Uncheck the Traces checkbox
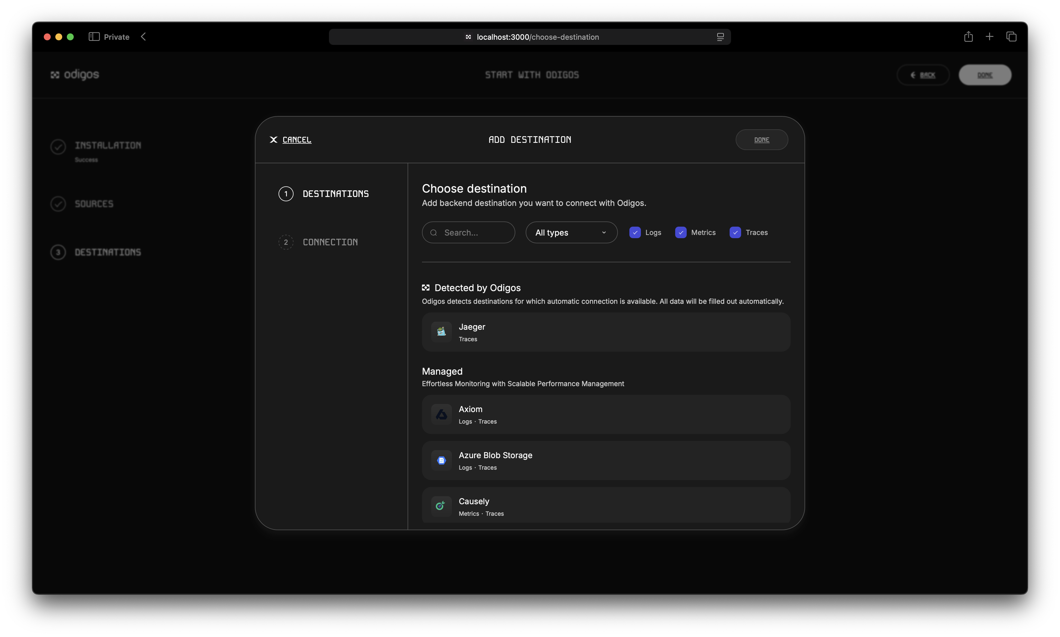The width and height of the screenshot is (1060, 637). (735, 233)
